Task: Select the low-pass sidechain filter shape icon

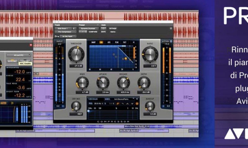Action: click(122, 103)
